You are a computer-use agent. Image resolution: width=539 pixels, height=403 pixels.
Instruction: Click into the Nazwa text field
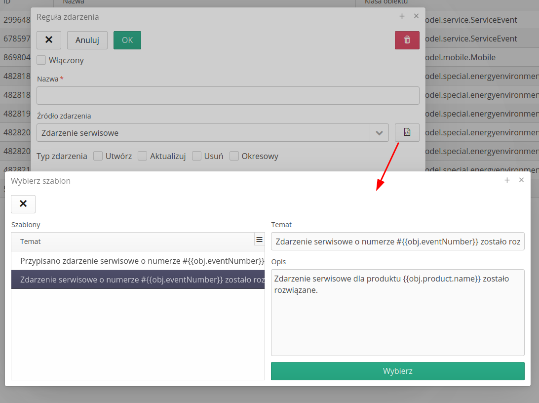[x=228, y=95]
